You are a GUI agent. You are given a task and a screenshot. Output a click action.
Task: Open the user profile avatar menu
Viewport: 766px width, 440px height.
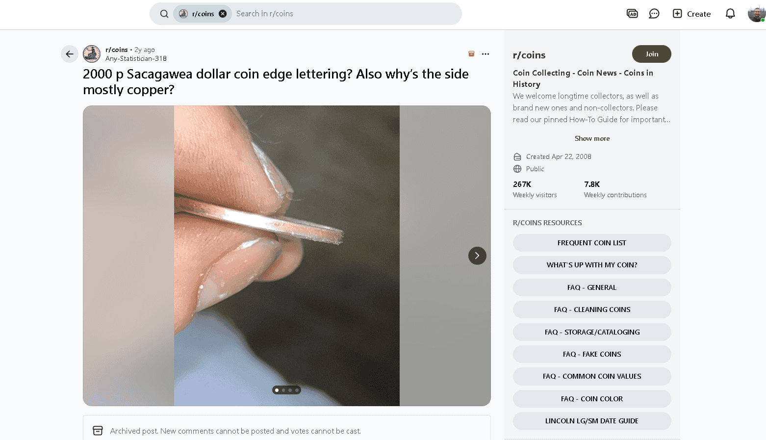click(756, 14)
